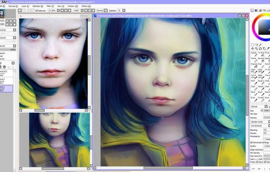Viewport: 270px width, 172px height.
Task: Select the top layer 'ayer2(2)'
Action: pos(7,73)
